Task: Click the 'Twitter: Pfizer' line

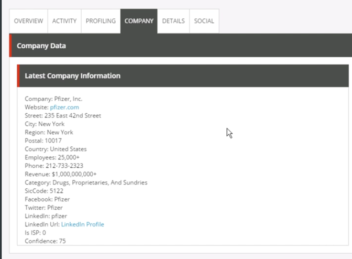Action: tap(43, 208)
